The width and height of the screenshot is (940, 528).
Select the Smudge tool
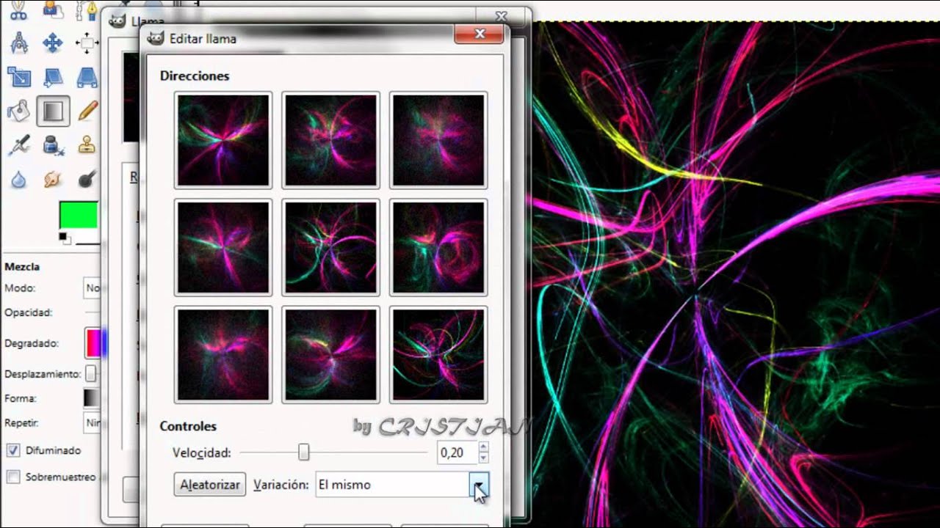coord(53,178)
